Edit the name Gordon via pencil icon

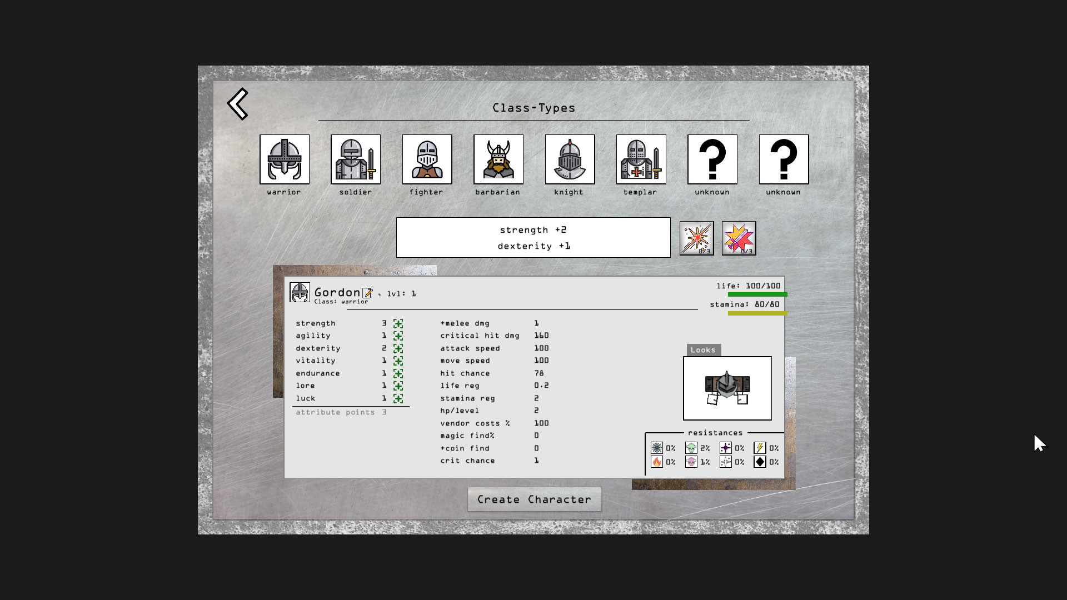point(368,293)
